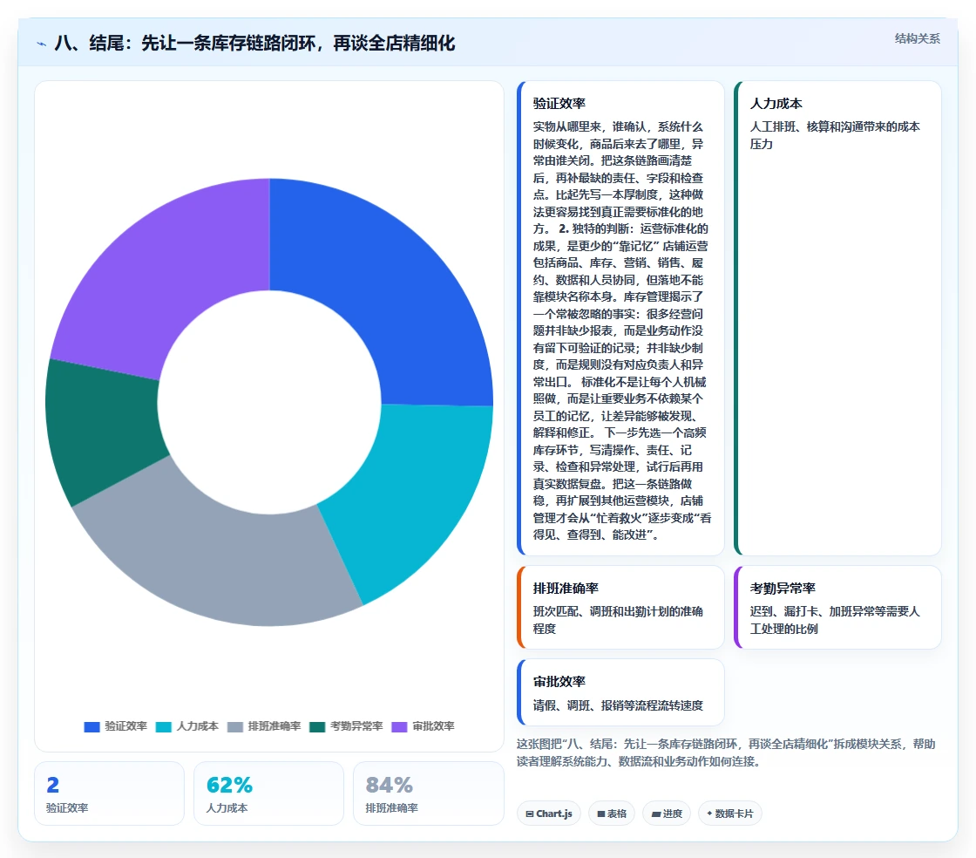The height and width of the screenshot is (858, 976).
Task: Click the 进度 tag
Action: 667,814
